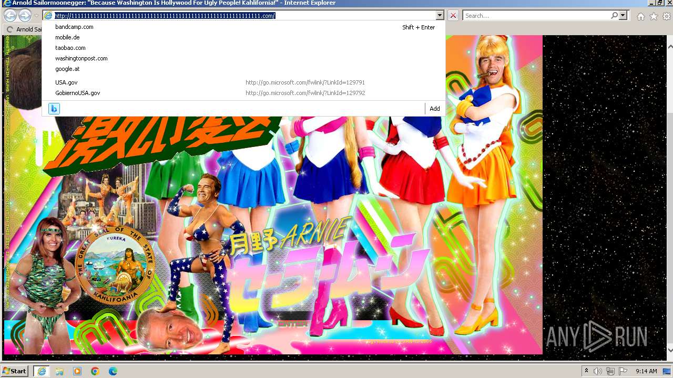The width and height of the screenshot is (673, 378).
Task: Click the Stop loading X button
Action: pyautogui.click(x=453, y=16)
